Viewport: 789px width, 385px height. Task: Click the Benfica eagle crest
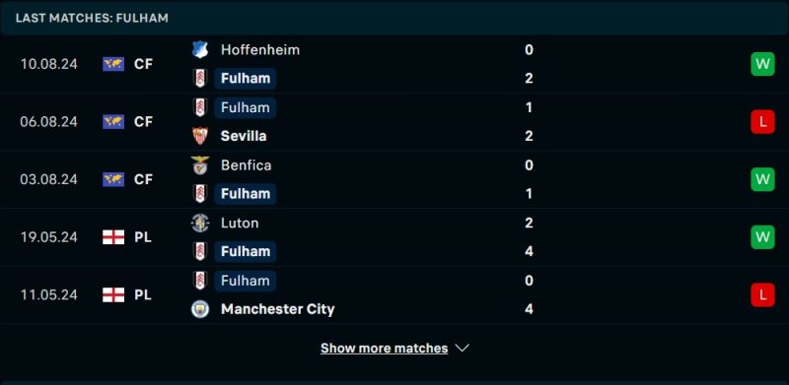click(200, 165)
